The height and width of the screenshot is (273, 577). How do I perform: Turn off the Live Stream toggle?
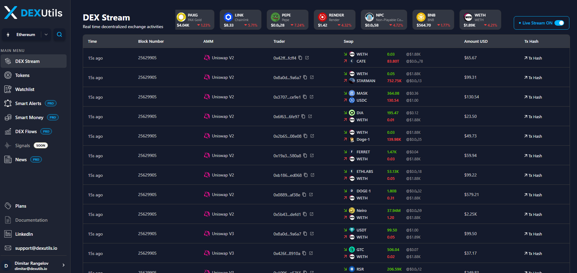[x=559, y=23]
